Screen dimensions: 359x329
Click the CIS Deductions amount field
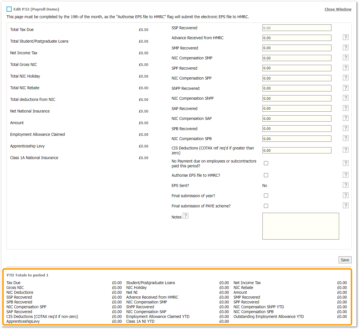297,150
